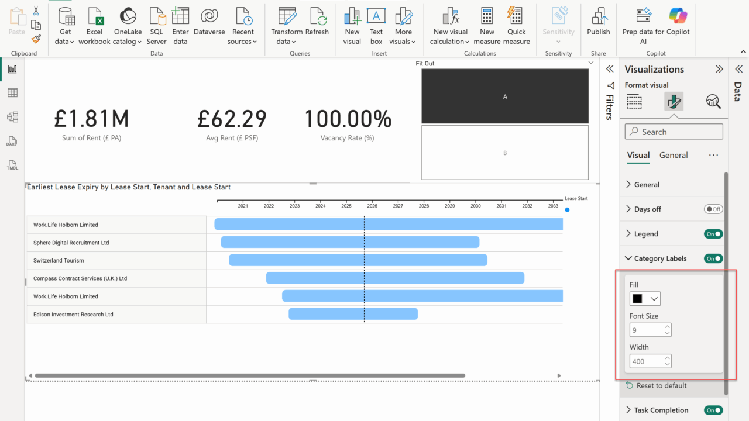
Task: Turn on the Days off toggle
Action: [x=713, y=209]
